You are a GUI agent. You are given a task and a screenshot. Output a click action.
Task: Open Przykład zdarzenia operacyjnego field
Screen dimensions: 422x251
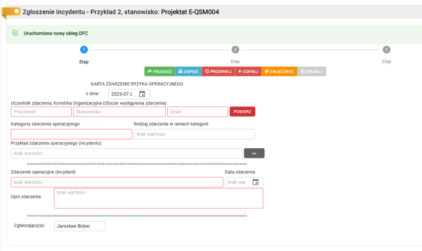point(127,153)
